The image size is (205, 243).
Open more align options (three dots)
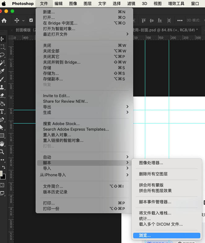pos(180,20)
